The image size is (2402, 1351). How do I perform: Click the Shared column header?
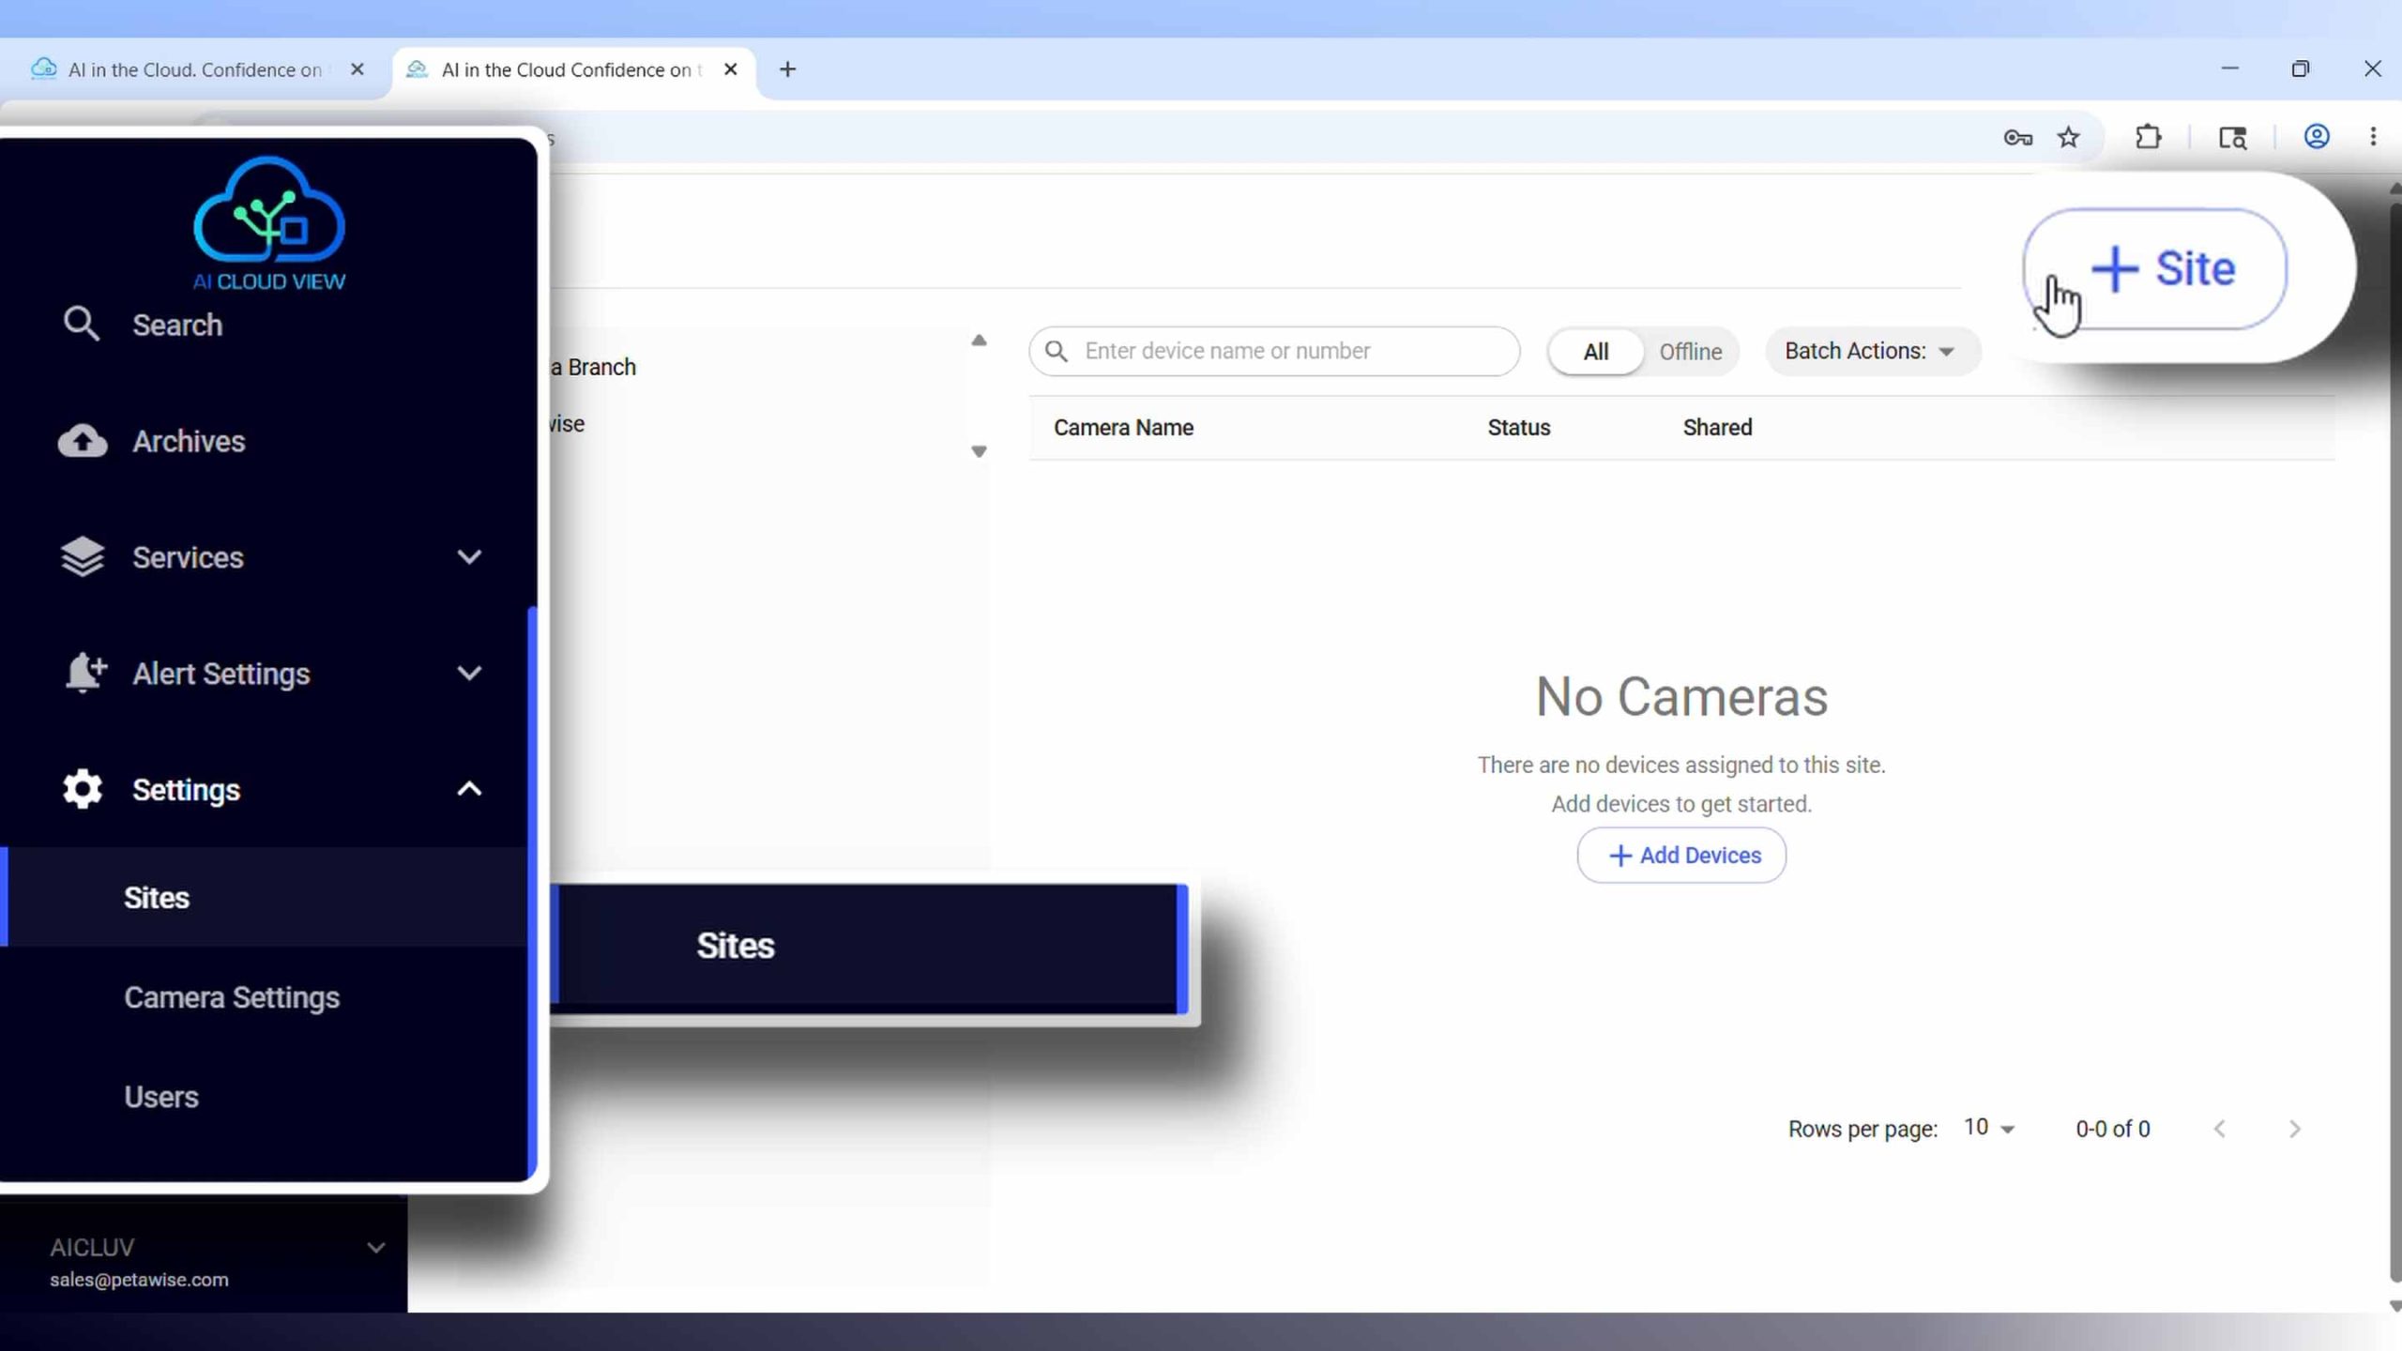click(1717, 427)
